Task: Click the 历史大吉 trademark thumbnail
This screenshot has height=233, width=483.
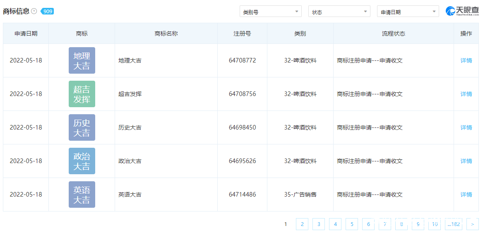Action: click(82, 127)
